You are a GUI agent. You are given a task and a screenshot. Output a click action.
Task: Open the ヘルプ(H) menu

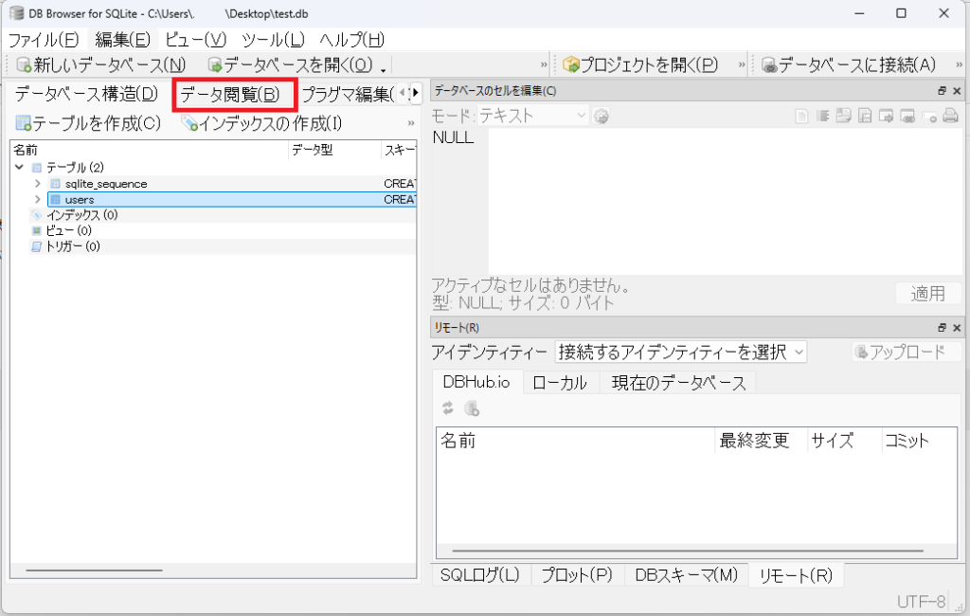[x=352, y=40]
